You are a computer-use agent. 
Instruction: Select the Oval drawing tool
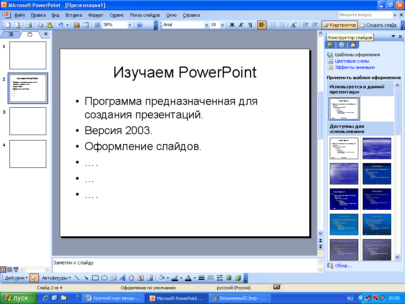104,278
